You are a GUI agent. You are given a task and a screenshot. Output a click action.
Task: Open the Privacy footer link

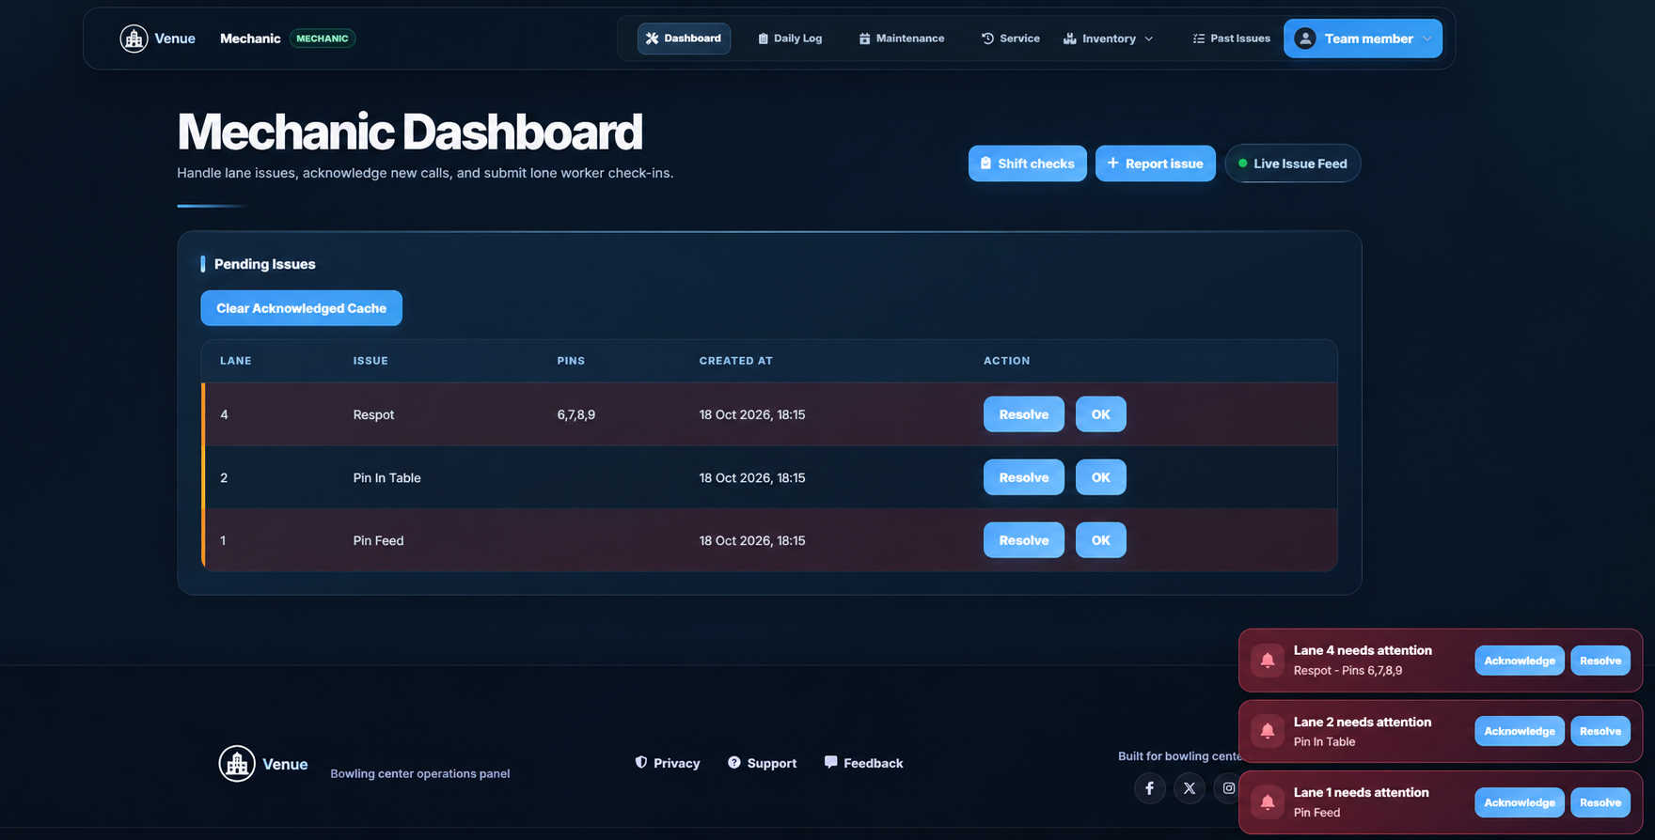point(668,763)
